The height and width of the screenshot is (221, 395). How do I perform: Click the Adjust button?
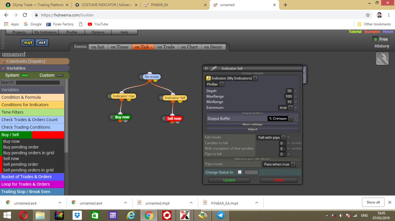252,129
